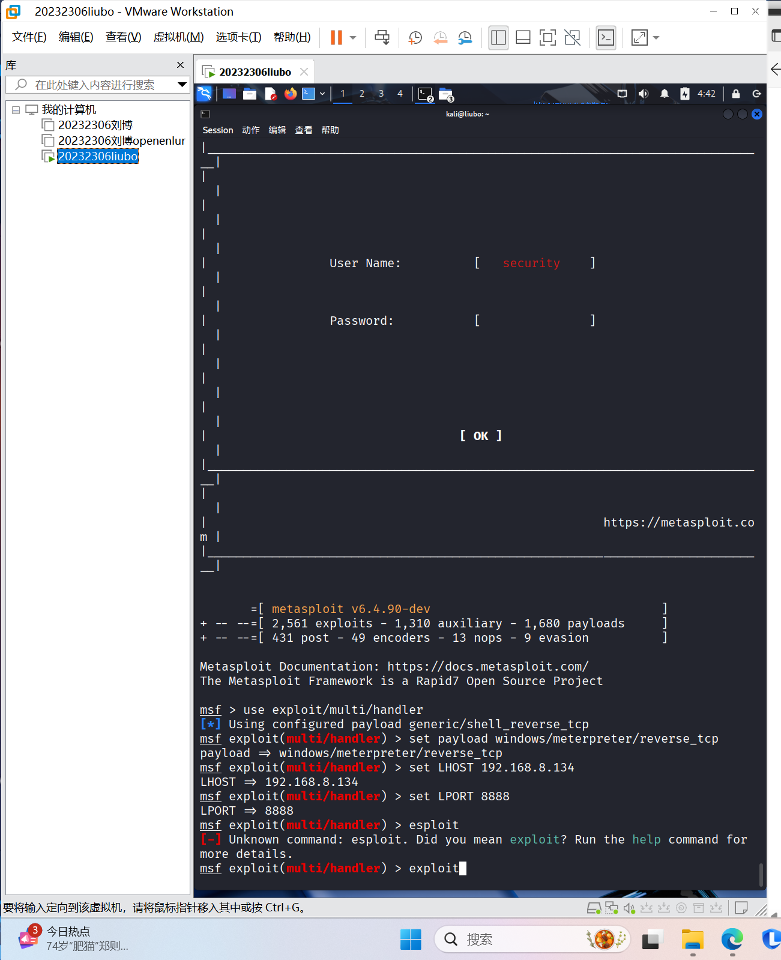Open the file manager from Kali panel
The image size is (781, 960).
tap(250, 94)
